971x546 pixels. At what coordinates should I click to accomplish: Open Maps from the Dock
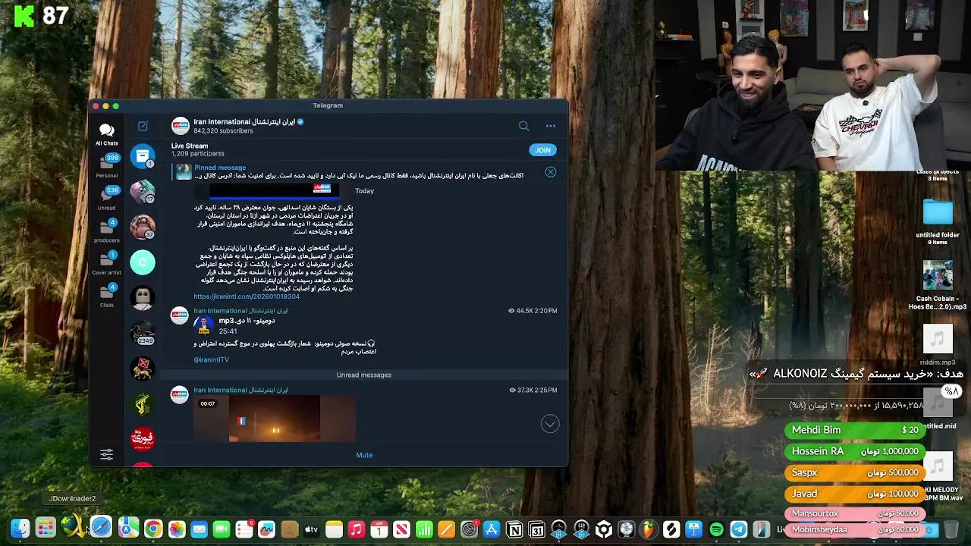[128, 529]
